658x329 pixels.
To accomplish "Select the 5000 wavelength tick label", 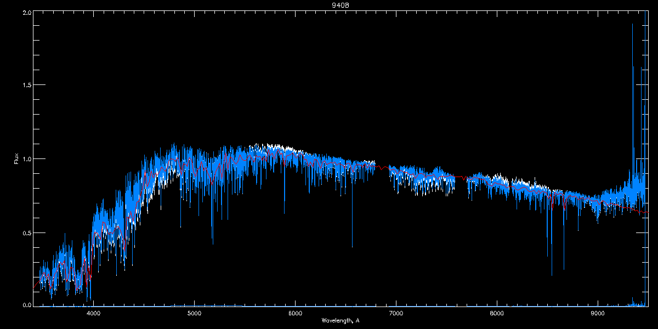I will (194, 314).
